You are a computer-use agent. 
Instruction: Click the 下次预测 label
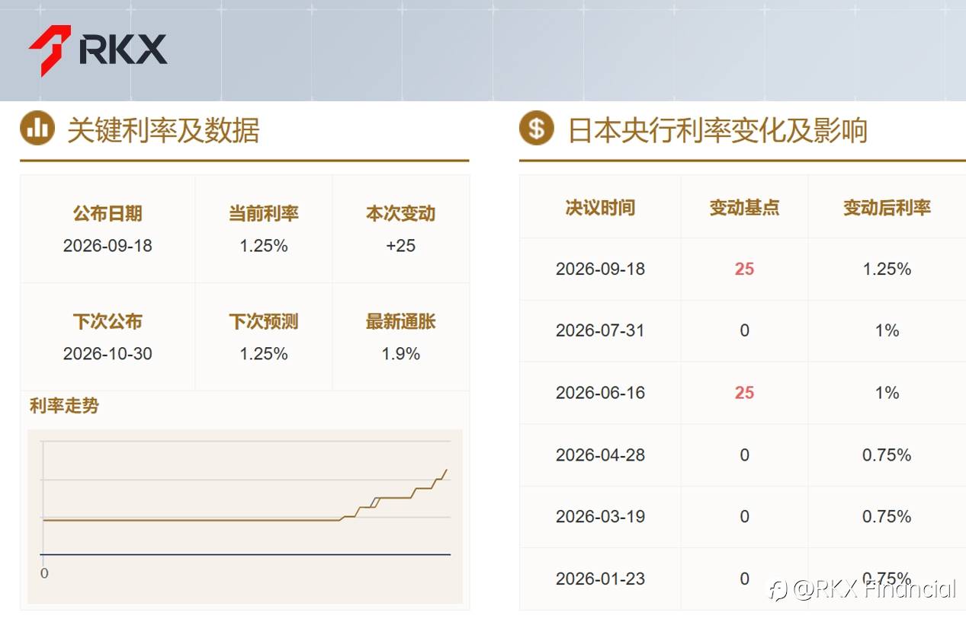[264, 322]
